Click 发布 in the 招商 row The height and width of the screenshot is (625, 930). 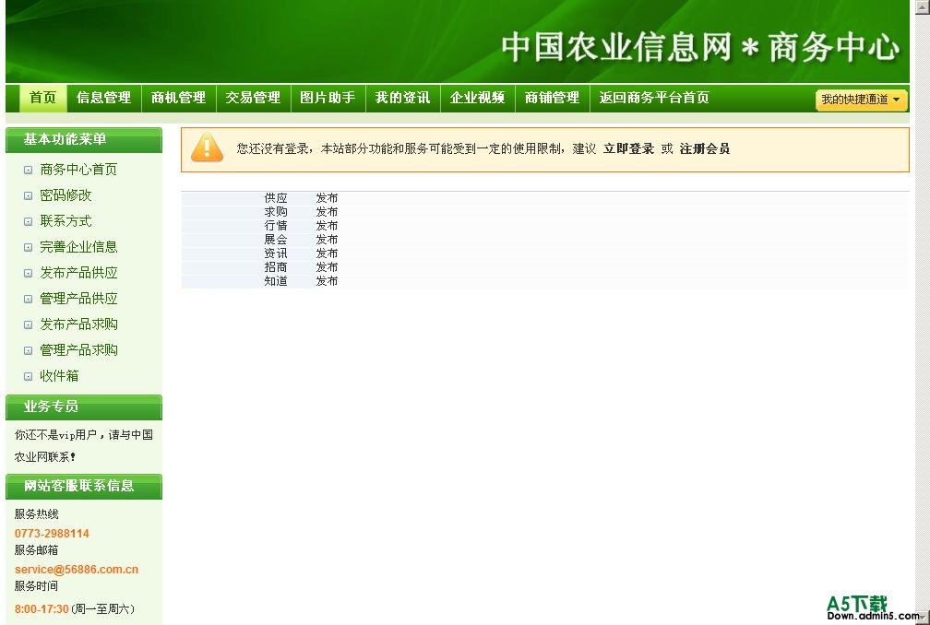tap(327, 267)
